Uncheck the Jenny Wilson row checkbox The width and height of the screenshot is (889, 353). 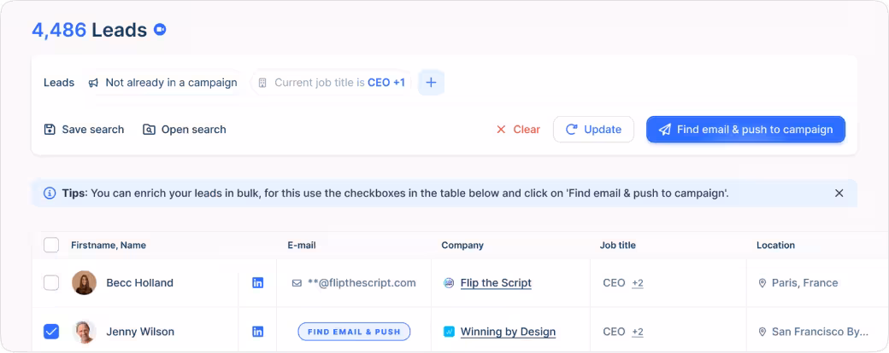click(51, 332)
